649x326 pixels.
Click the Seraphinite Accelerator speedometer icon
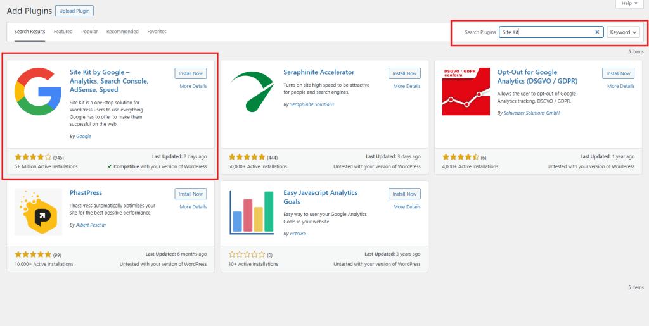(x=252, y=91)
